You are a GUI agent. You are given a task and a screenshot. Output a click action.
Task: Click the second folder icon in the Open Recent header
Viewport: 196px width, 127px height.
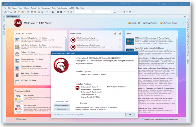(120, 34)
